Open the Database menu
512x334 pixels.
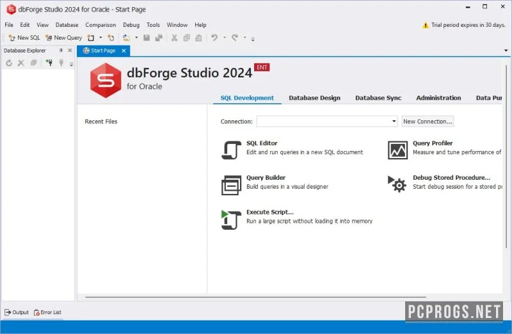pyautogui.click(x=67, y=25)
